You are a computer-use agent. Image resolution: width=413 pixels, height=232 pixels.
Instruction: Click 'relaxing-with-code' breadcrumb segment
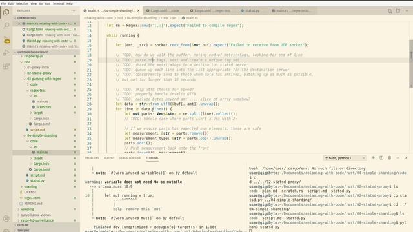click(98, 18)
